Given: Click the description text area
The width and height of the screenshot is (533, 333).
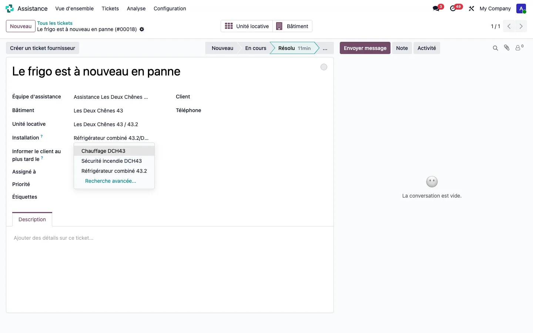Looking at the screenshot, I should [x=170, y=238].
